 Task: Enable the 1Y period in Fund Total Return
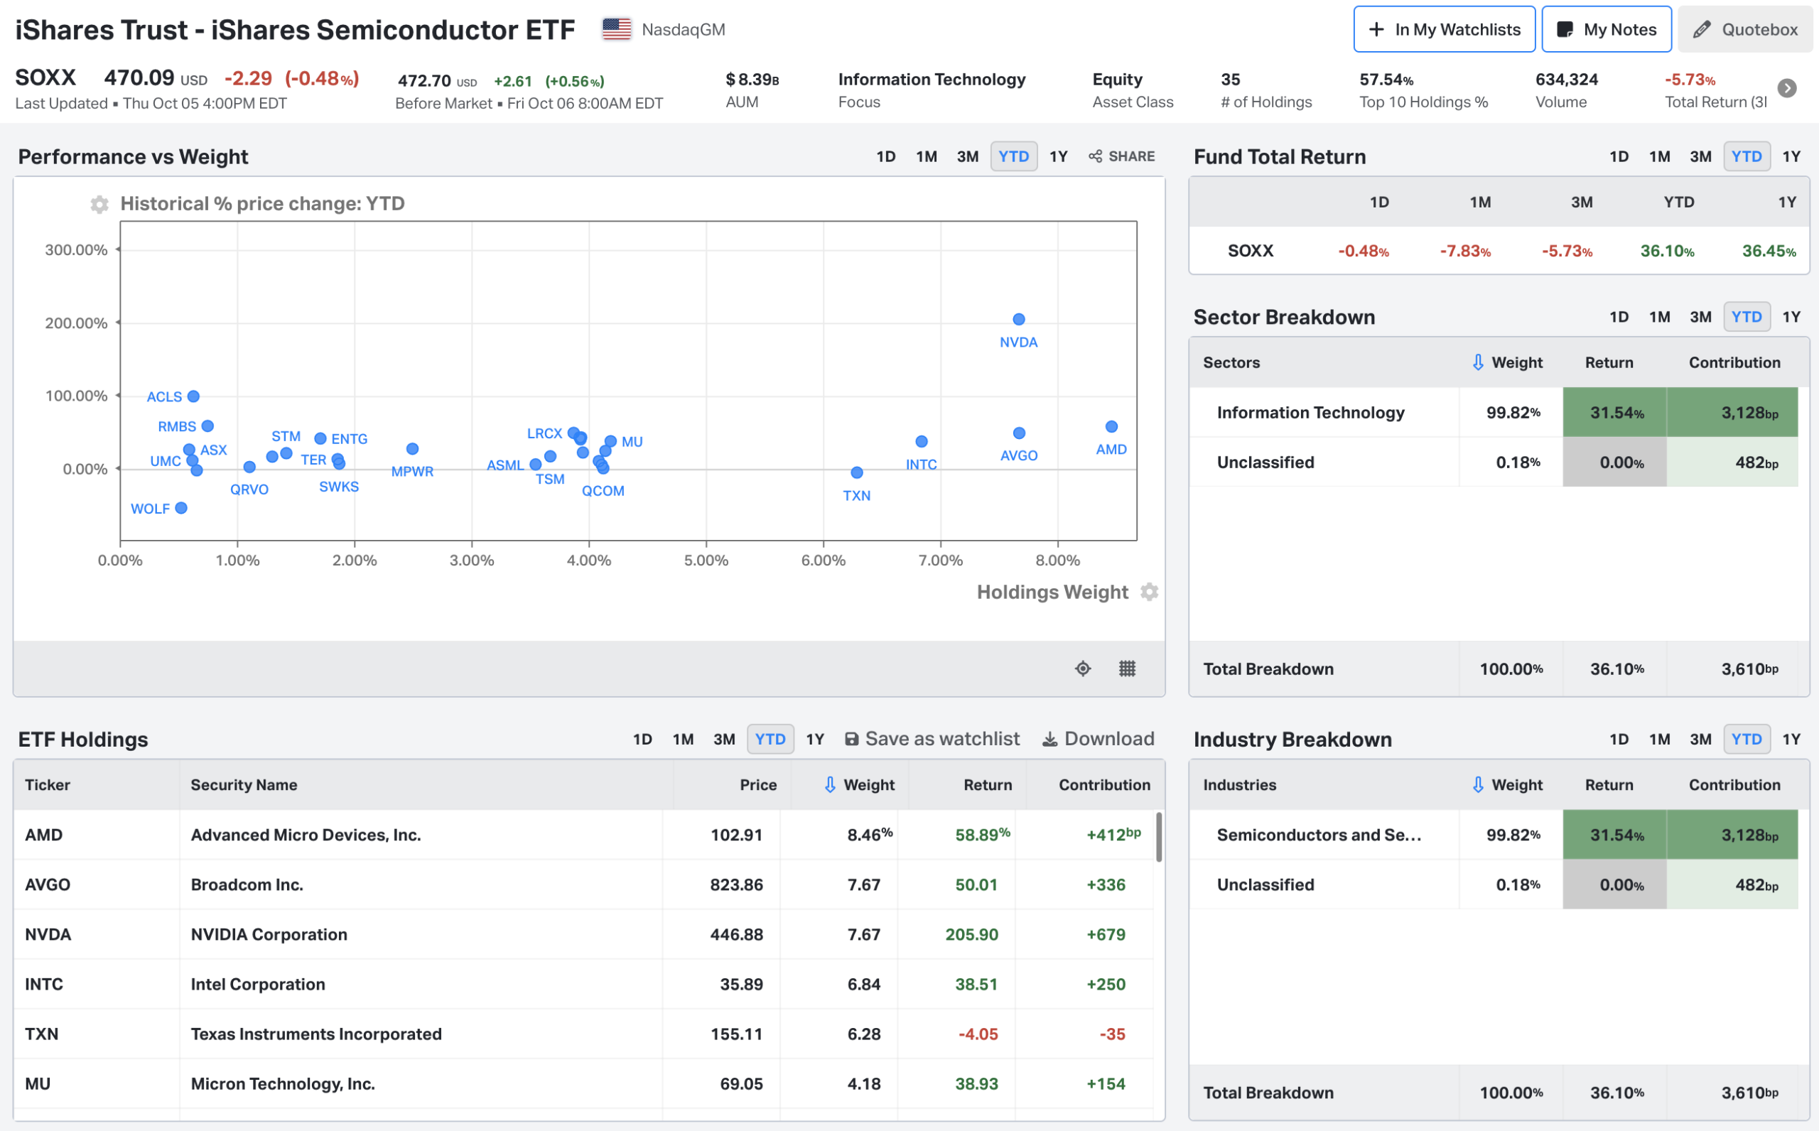[x=1792, y=156]
